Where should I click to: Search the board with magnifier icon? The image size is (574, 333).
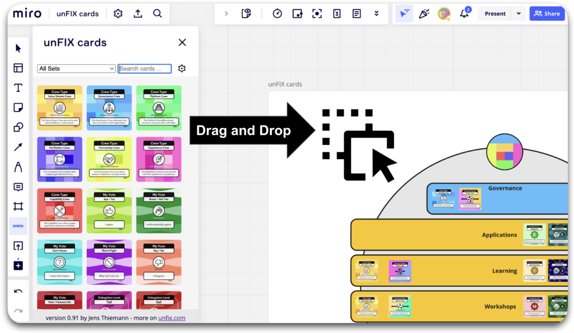pyautogui.click(x=157, y=14)
